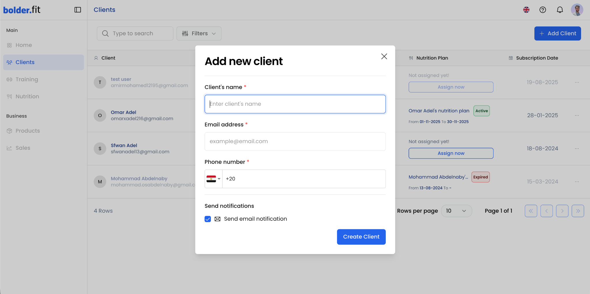The height and width of the screenshot is (294, 590).
Task: Open Nutrition from the sidebar
Action: pyautogui.click(x=27, y=97)
